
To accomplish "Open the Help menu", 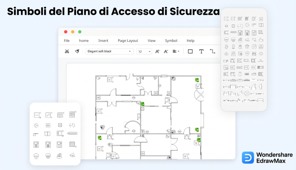I will (x=190, y=41).
